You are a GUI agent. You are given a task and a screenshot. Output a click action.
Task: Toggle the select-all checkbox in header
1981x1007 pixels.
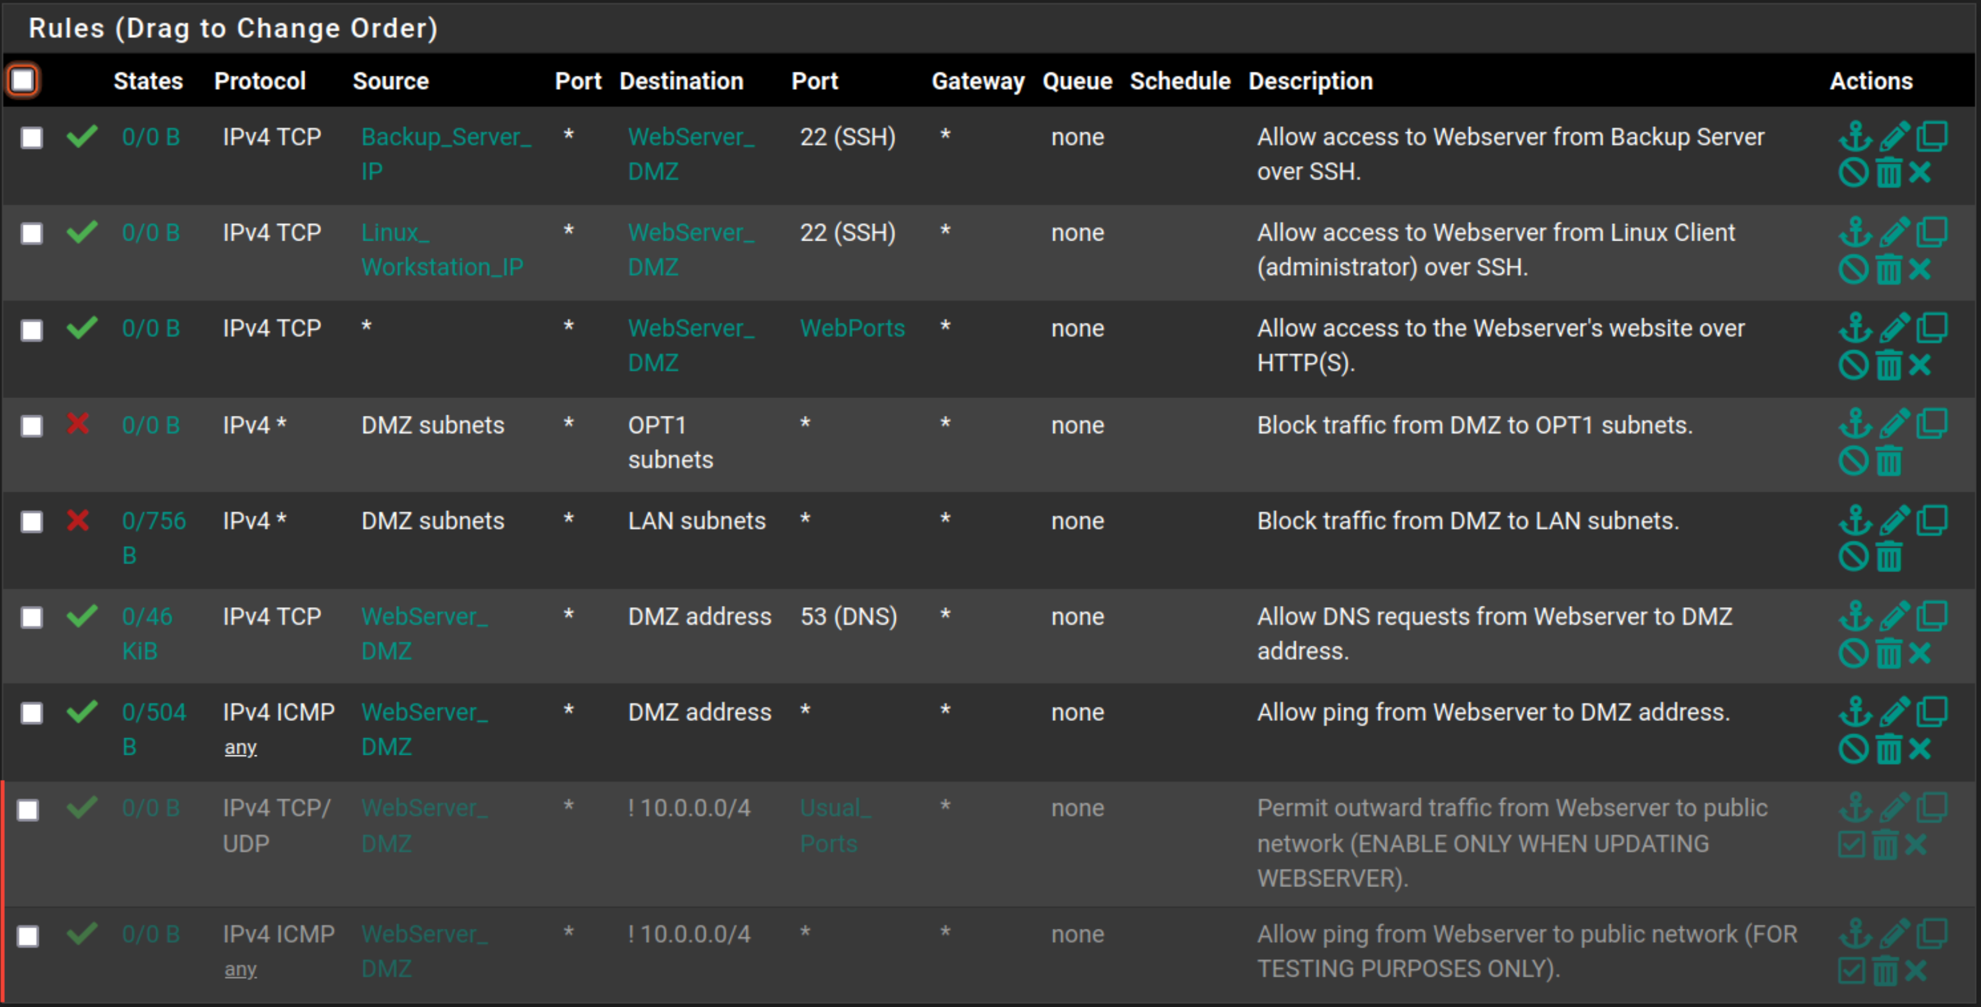[23, 80]
